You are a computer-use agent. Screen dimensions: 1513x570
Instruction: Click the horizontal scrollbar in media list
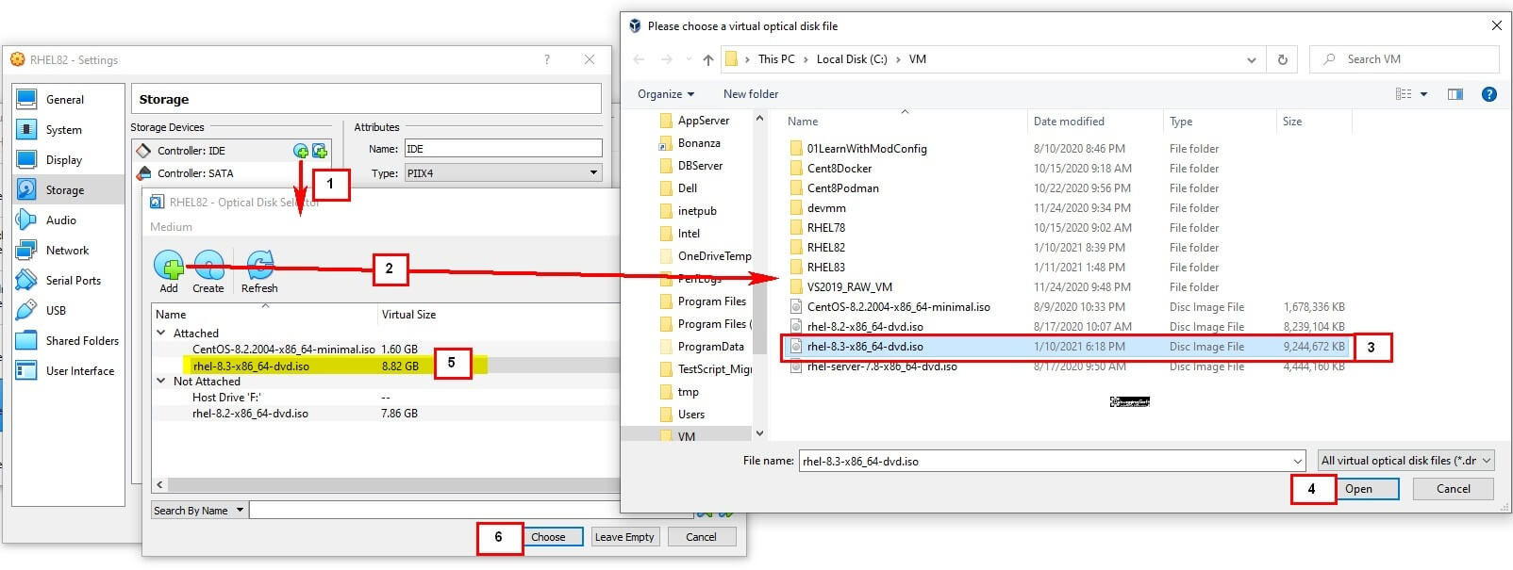(x=391, y=485)
